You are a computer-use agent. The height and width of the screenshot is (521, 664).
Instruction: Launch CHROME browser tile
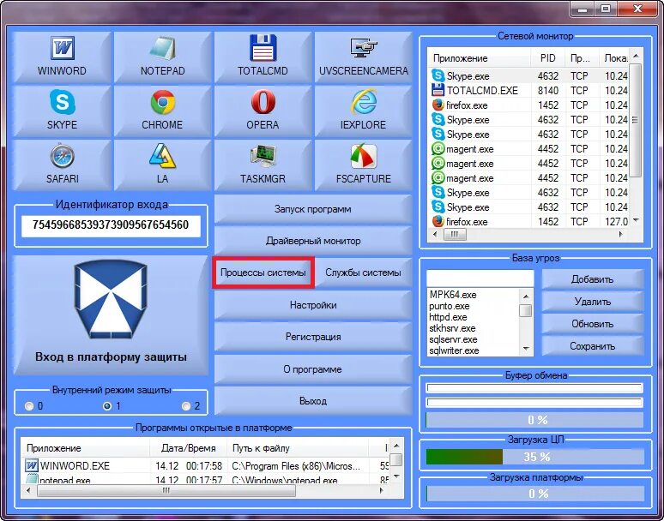point(163,111)
